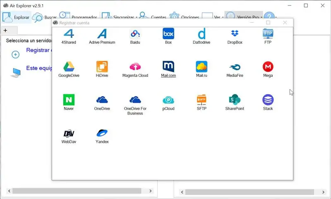Click right pane scrollbar right arrow
The height and width of the screenshot is (199, 331).
pyautogui.click(x=323, y=192)
